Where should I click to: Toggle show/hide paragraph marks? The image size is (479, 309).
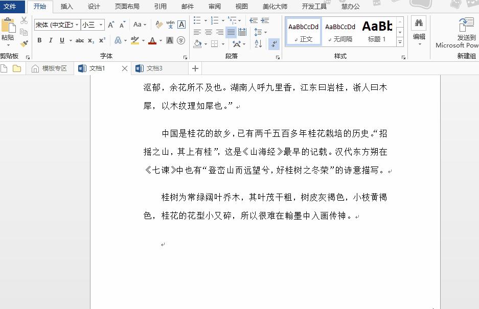tap(274, 44)
